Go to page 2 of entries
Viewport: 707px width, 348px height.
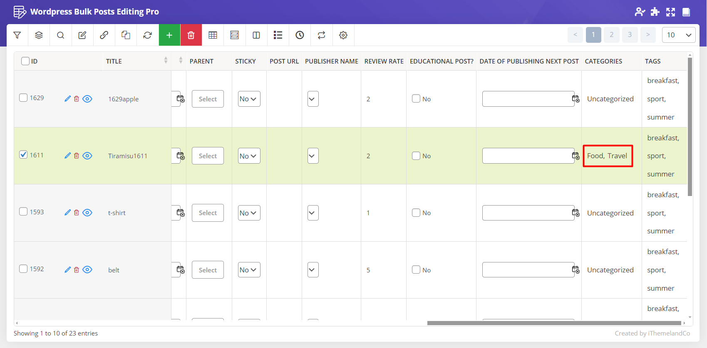point(611,35)
